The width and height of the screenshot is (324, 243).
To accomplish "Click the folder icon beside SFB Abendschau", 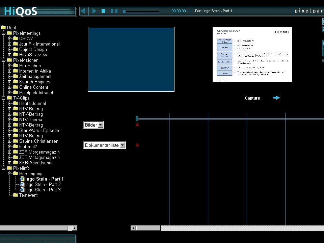I will pyautogui.click(x=16, y=163).
